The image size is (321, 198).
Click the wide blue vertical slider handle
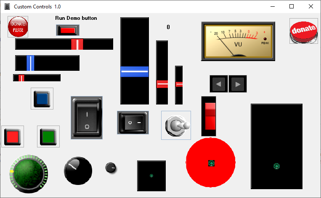[135, 72]
